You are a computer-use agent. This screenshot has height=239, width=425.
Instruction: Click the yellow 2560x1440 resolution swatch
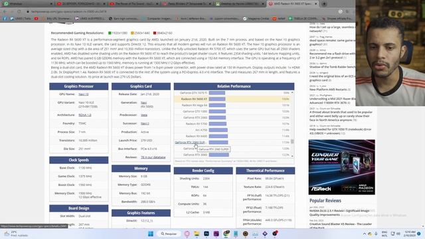132,33
